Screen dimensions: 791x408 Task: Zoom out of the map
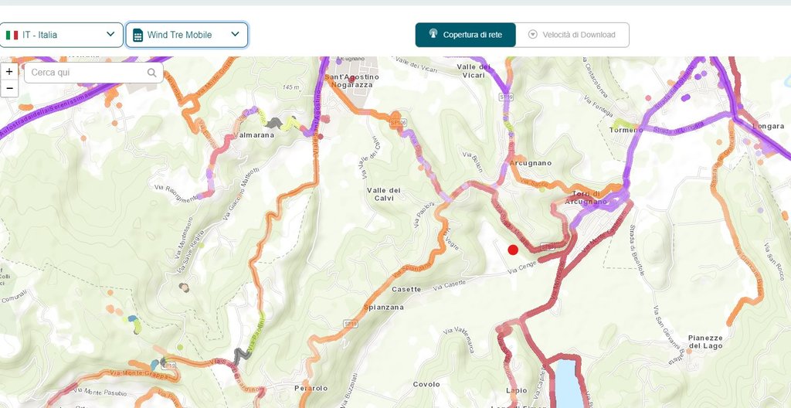[x=9, y=88]
